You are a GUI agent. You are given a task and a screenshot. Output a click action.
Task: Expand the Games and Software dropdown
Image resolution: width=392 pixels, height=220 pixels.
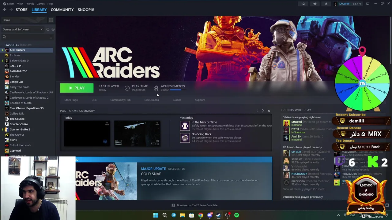(x=22, y=29)
